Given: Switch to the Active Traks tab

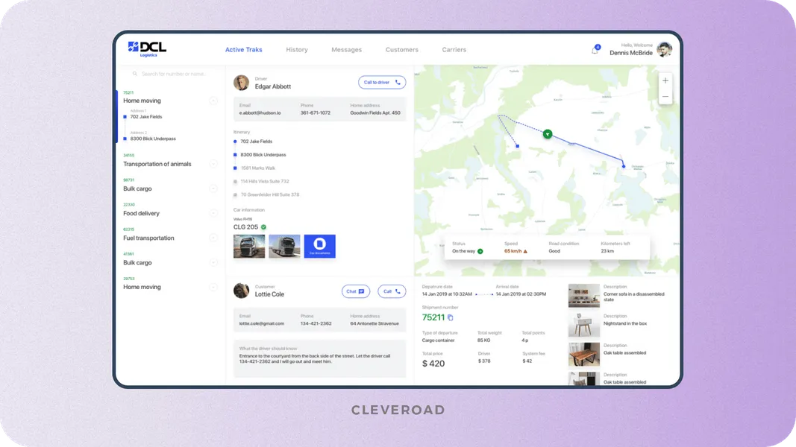Looking at the screenshot, I should pos(244,50).
